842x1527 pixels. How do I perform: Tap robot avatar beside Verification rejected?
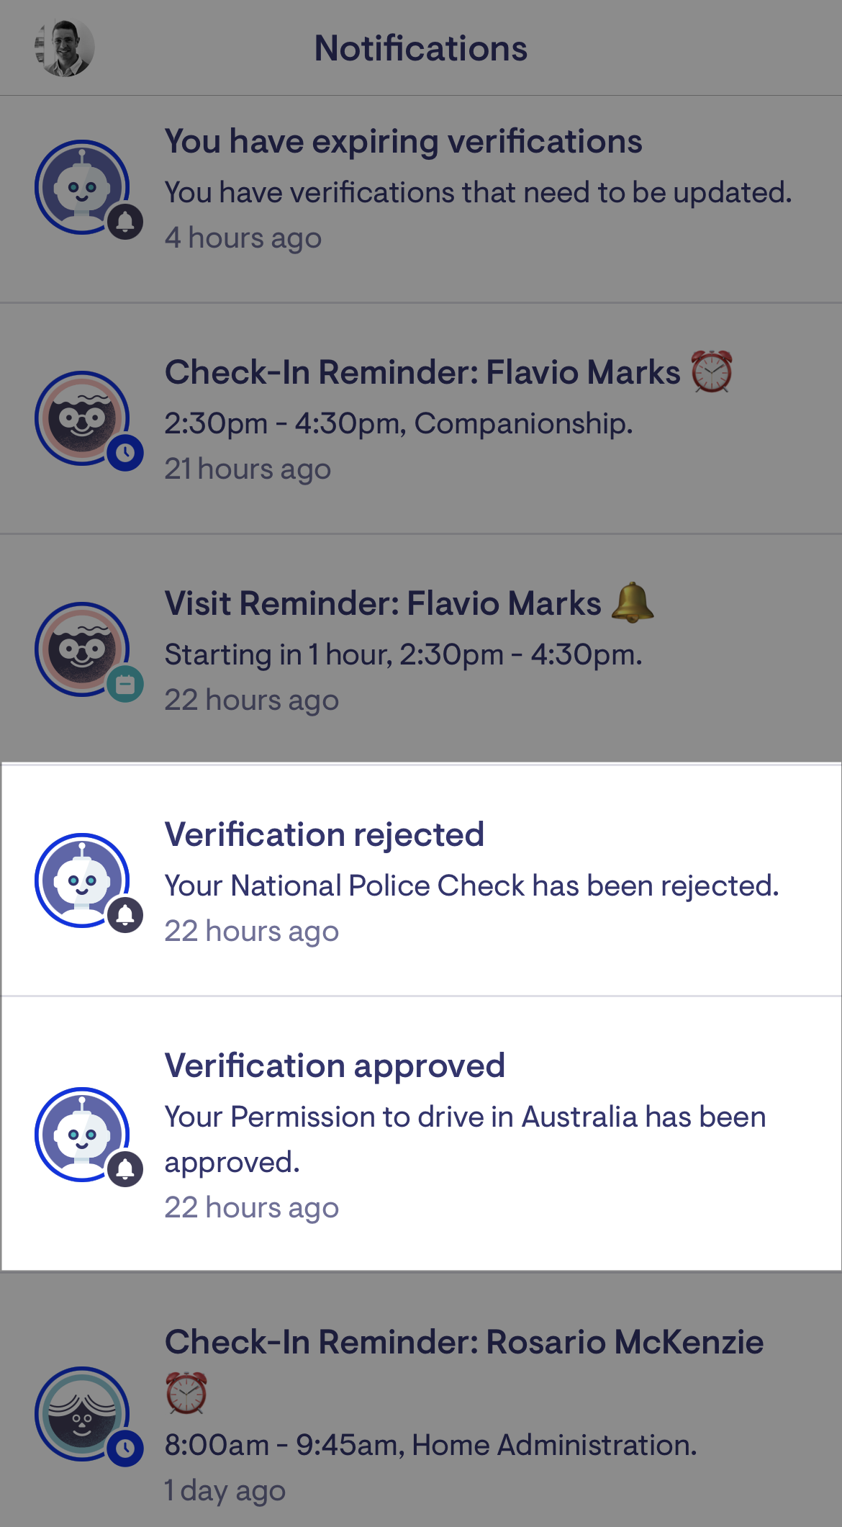(x=82, y=880)
